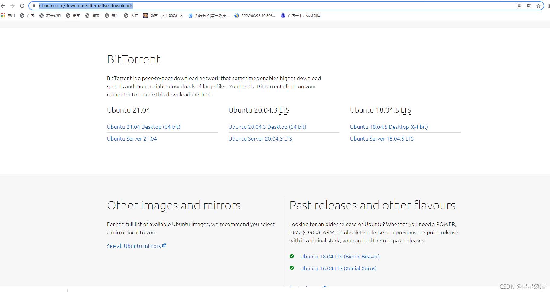Image resolution: width=550 pixels, height=292 pixels.
Task: Click the external-link icon after Ubuntu mirrors
Action: click(164, 245)
